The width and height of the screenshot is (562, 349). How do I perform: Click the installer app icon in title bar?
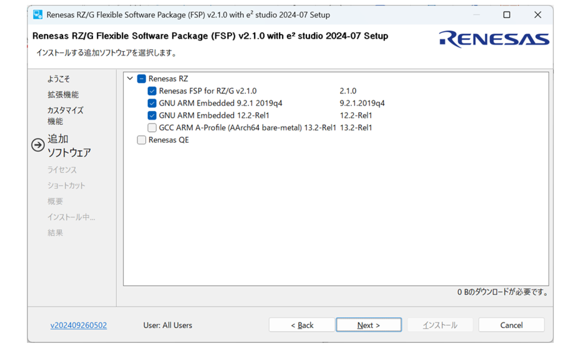(x=38, y=15)
